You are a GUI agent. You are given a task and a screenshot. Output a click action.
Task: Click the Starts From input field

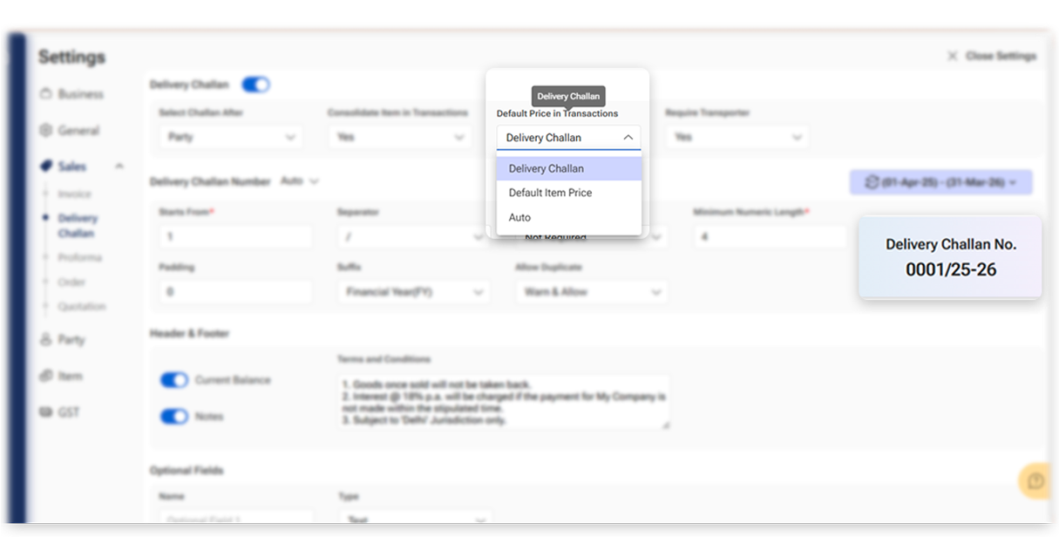pos(235,237)
